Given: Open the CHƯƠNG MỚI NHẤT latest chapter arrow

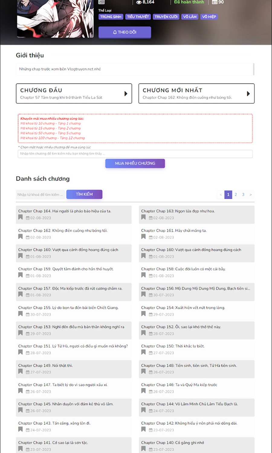Looking at the screenshot, I should [x=248, y=94].
